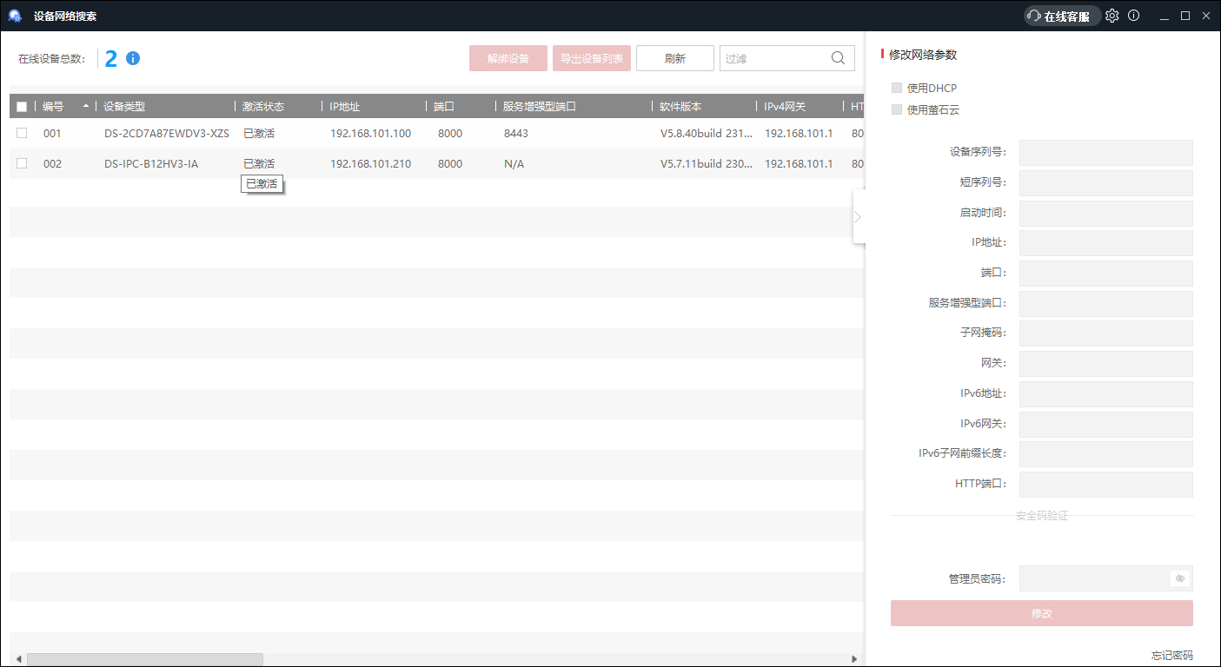The width and height of the screenshot is (1221, 667).
Task: Click the 过滤 filter input field
Action: pyautogui.click(x=773, y=58)
